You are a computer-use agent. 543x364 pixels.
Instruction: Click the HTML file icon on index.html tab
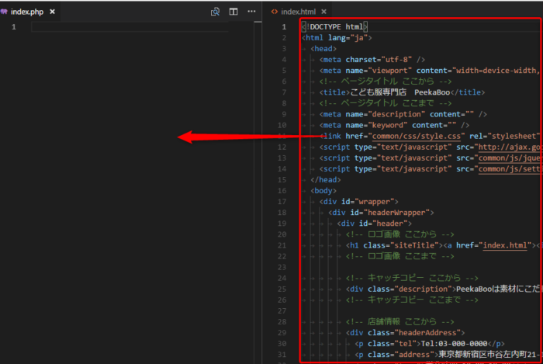pyautogui.click(x=273, y=12)
